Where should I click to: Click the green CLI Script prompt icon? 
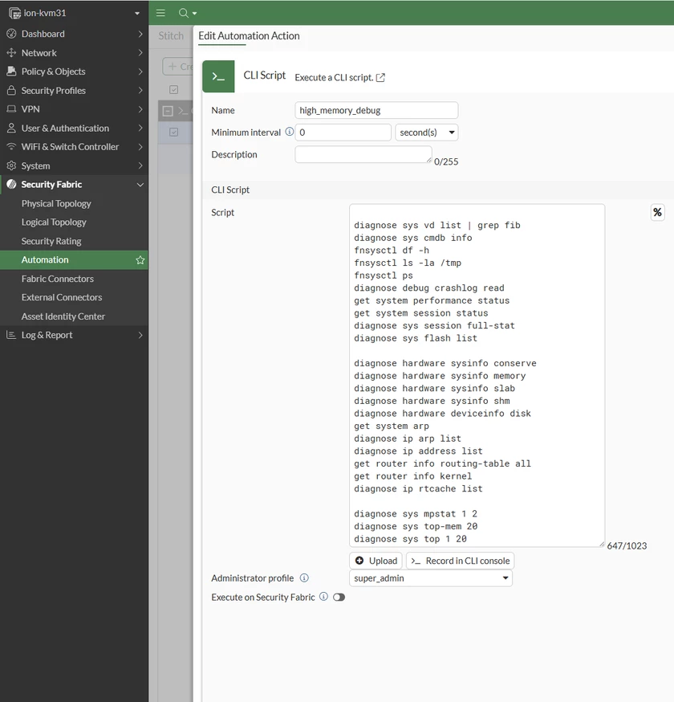(x=218, y=76)
